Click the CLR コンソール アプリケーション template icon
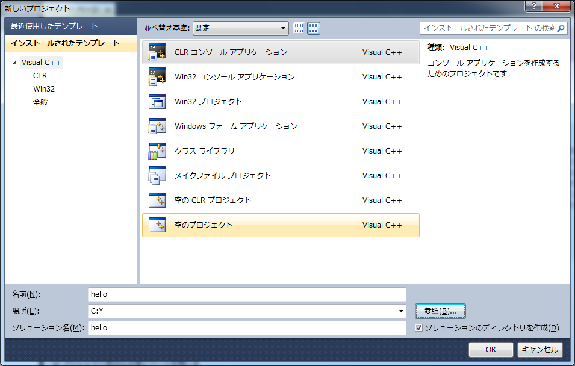575x366 pixels. coord(157,52)
